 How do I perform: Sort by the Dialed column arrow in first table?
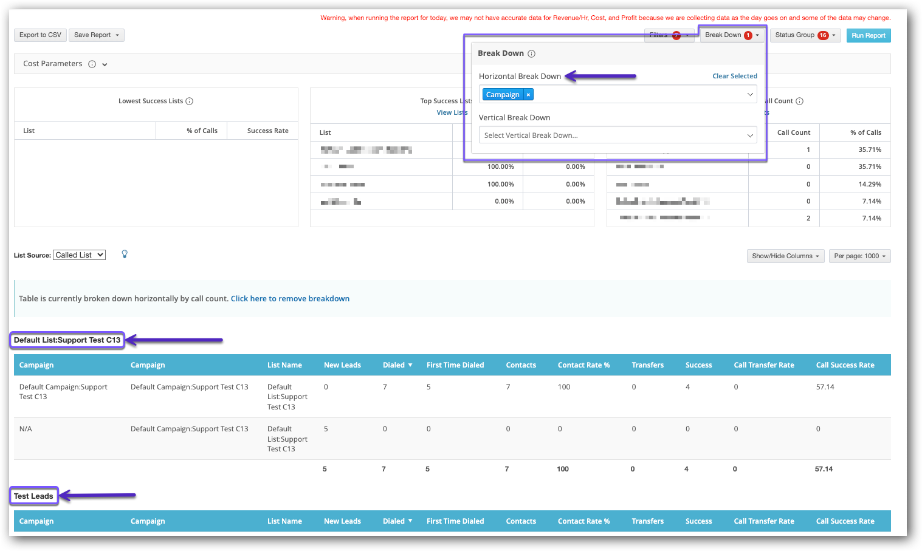(410, 365)
